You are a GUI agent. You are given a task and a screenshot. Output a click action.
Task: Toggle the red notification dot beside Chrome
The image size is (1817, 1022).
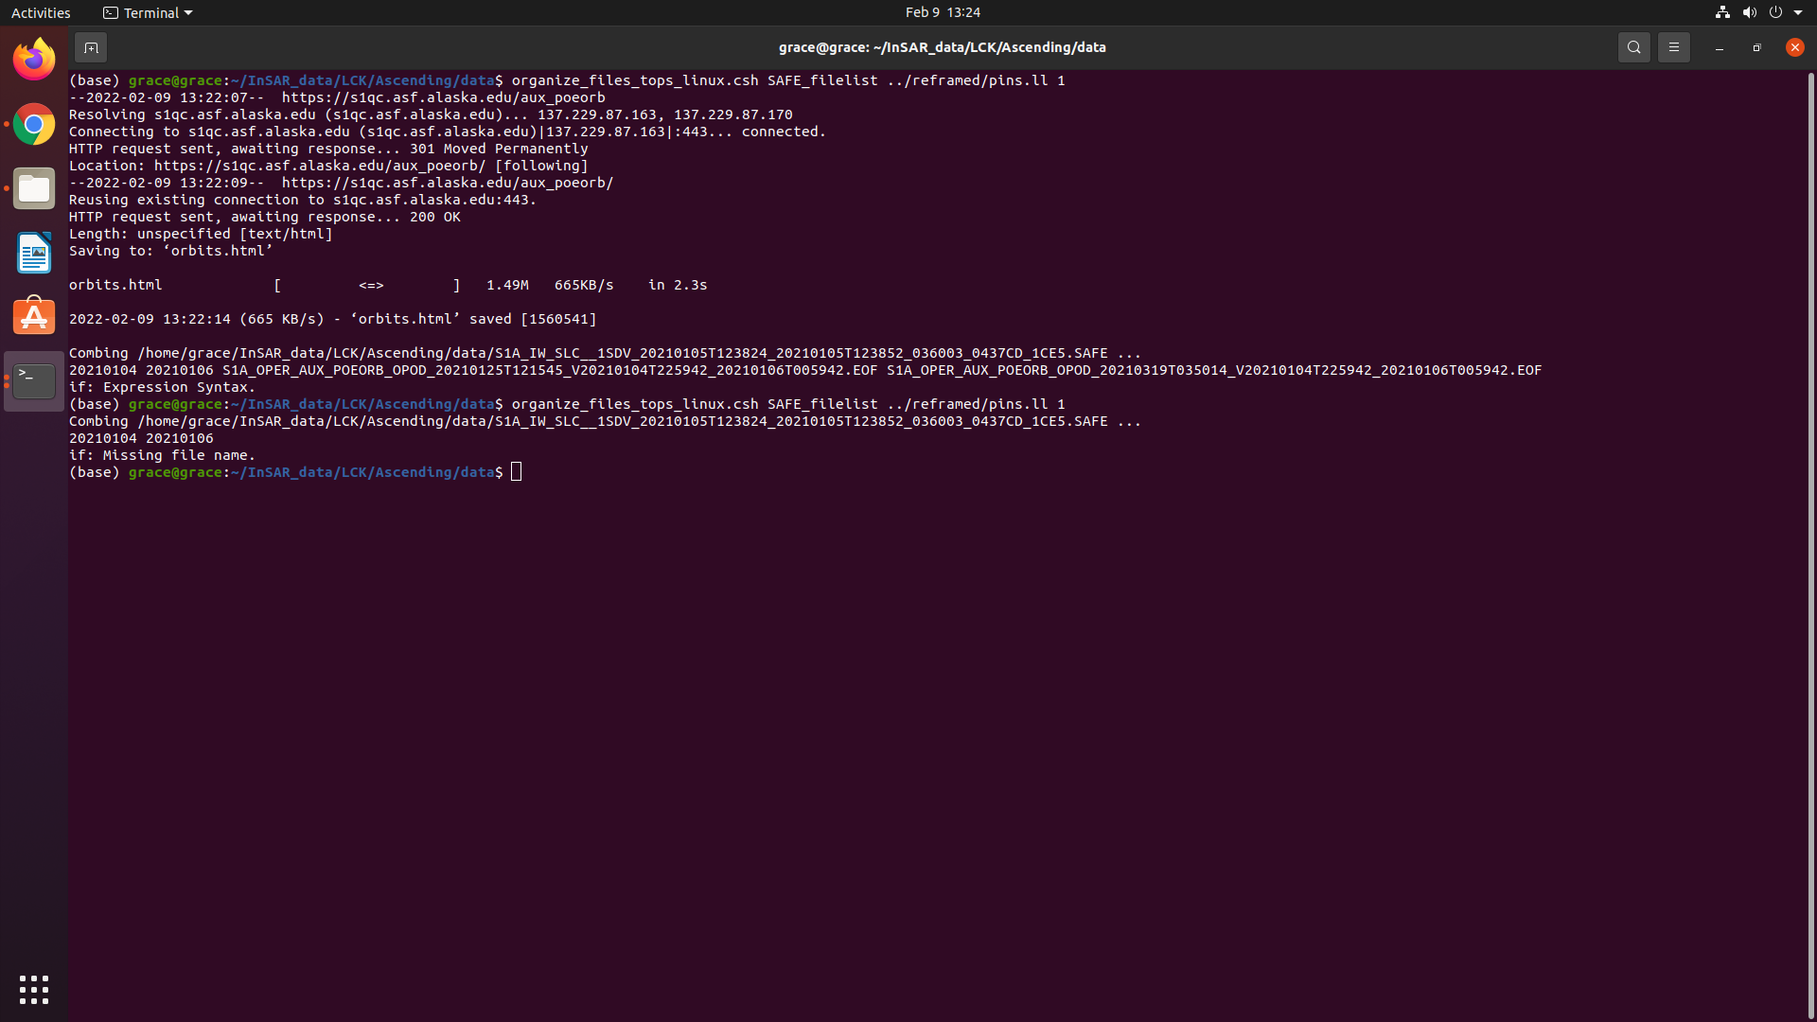5,124
